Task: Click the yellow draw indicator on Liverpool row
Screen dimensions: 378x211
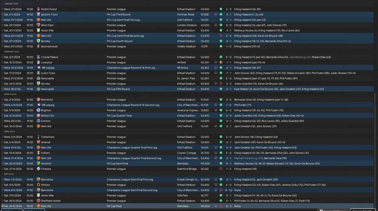Action: pyautogui.click(x=221, y=62)
